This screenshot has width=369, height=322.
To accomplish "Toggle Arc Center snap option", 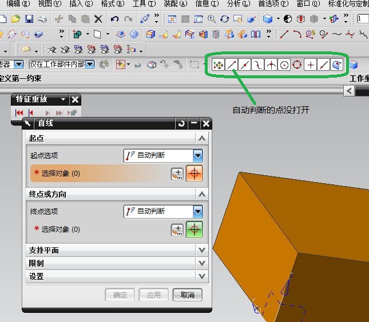I will tap(284, 65).
